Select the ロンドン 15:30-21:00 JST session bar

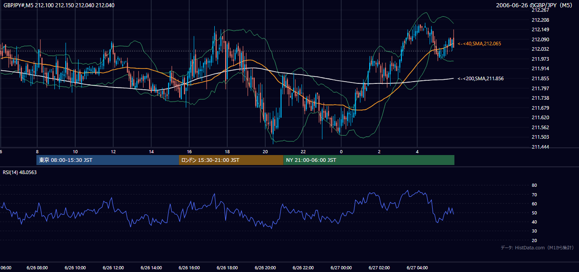click(231, 160)
